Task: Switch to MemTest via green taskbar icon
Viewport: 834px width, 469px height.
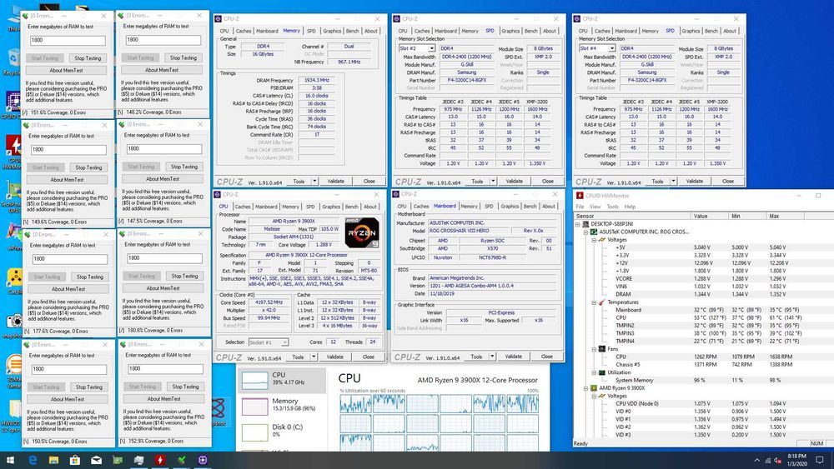Action: coord(181,460)
